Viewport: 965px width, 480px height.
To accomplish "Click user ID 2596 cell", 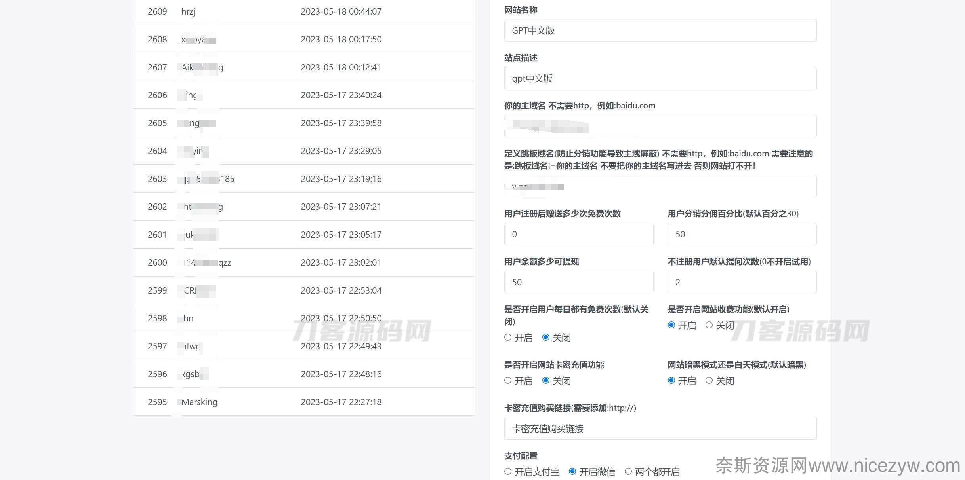I will 157,374.
